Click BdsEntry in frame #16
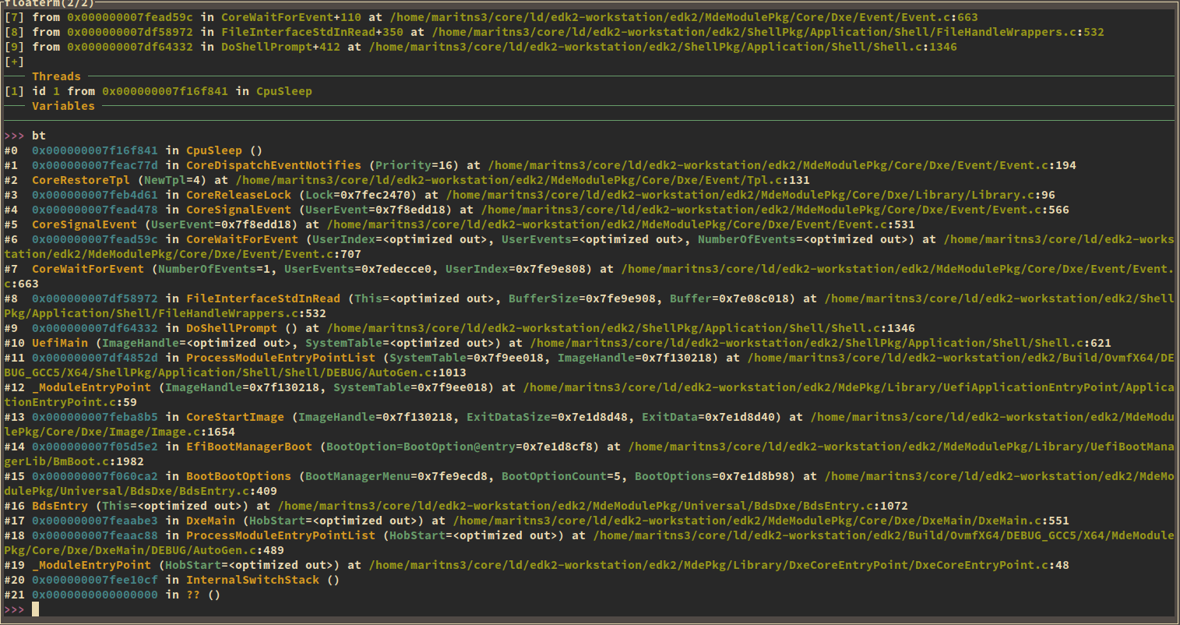Viewport: 1180px width, 625px height. tap(60, 506)
